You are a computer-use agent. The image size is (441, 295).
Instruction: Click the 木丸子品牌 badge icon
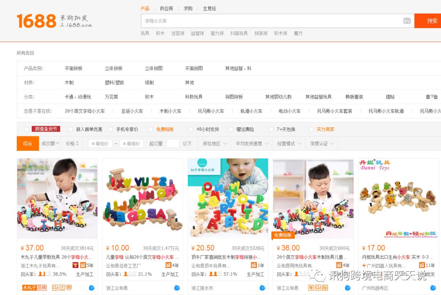[34, 288]
